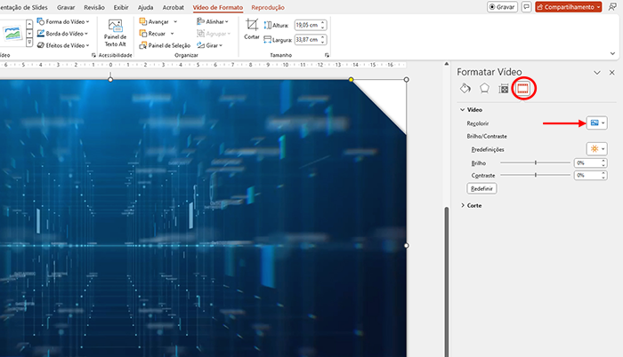Viewport: 623px width, 357px height.
Task: Switch to the Reprodução tab
Action: coord(268,7)
